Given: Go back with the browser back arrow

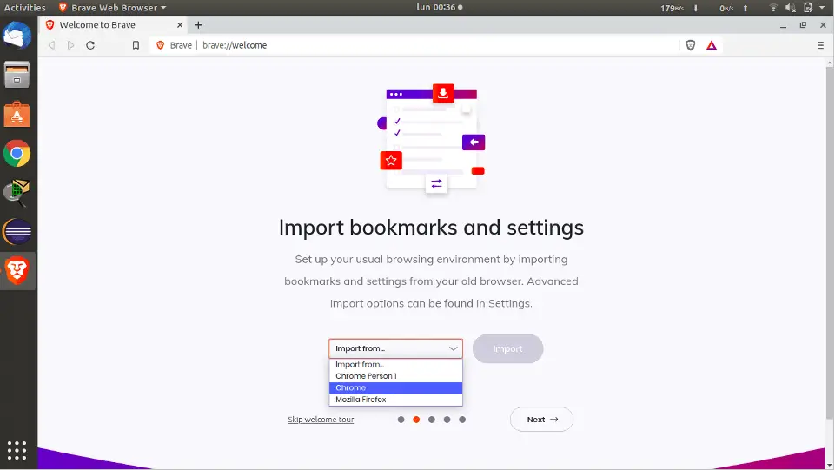Looking at the screenshot, I should point(51,45).
